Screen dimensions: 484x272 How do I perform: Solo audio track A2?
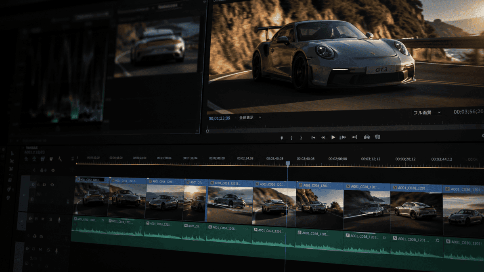point(48,250)
